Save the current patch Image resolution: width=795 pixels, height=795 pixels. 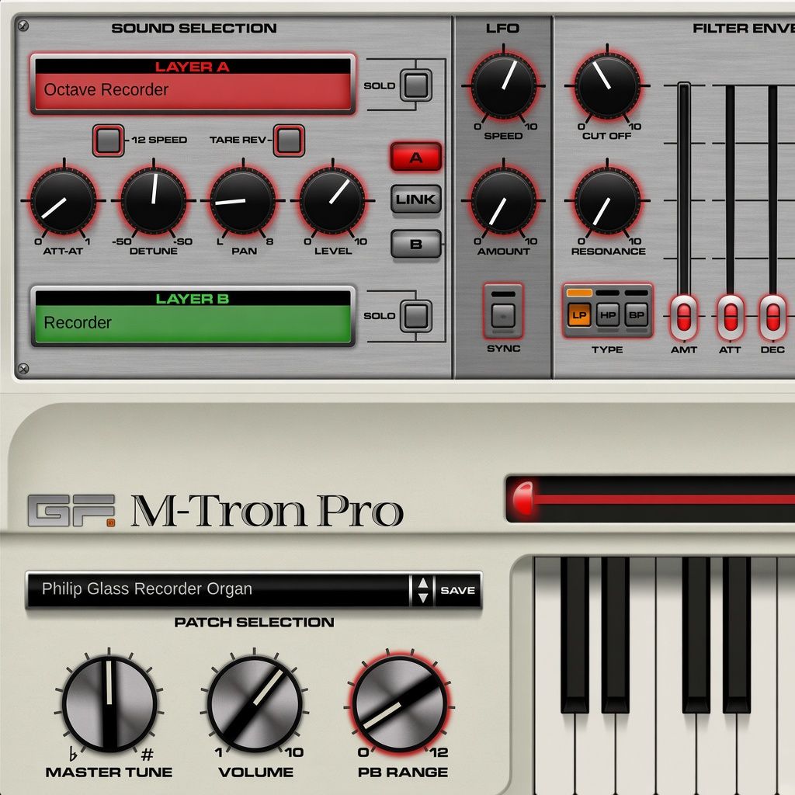coord(457,590)
